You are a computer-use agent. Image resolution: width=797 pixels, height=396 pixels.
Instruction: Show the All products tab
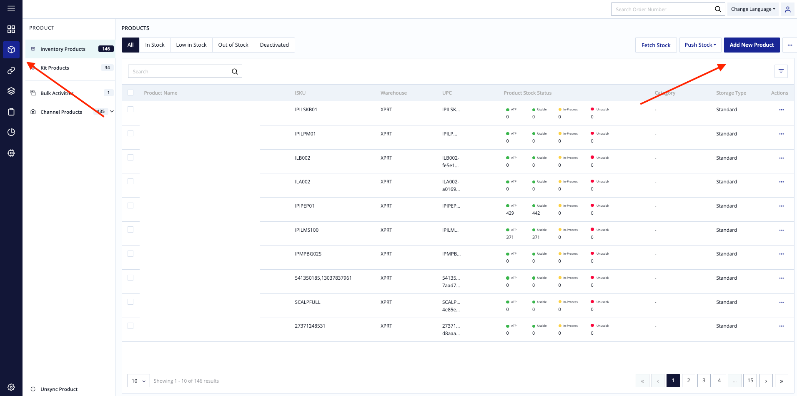point(130,45)
